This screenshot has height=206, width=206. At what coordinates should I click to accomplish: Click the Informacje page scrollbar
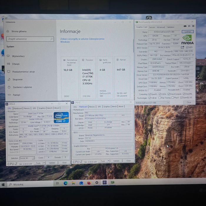click(x=133, y=46)
